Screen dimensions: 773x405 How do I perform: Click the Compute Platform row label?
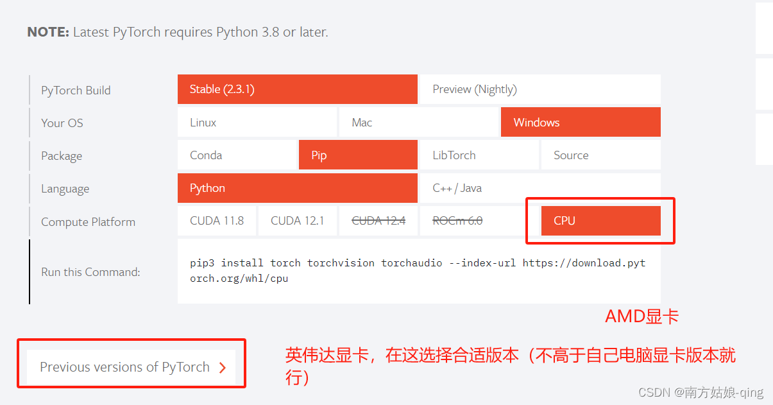(88, 221)
